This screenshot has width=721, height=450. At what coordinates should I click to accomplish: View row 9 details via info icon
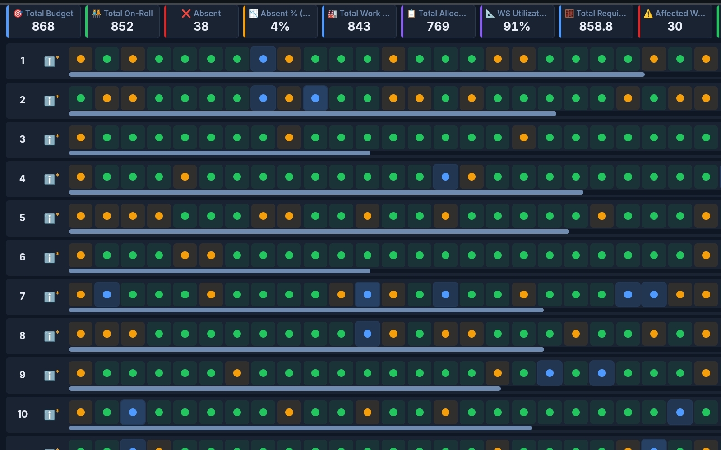(x=49, y=376)
